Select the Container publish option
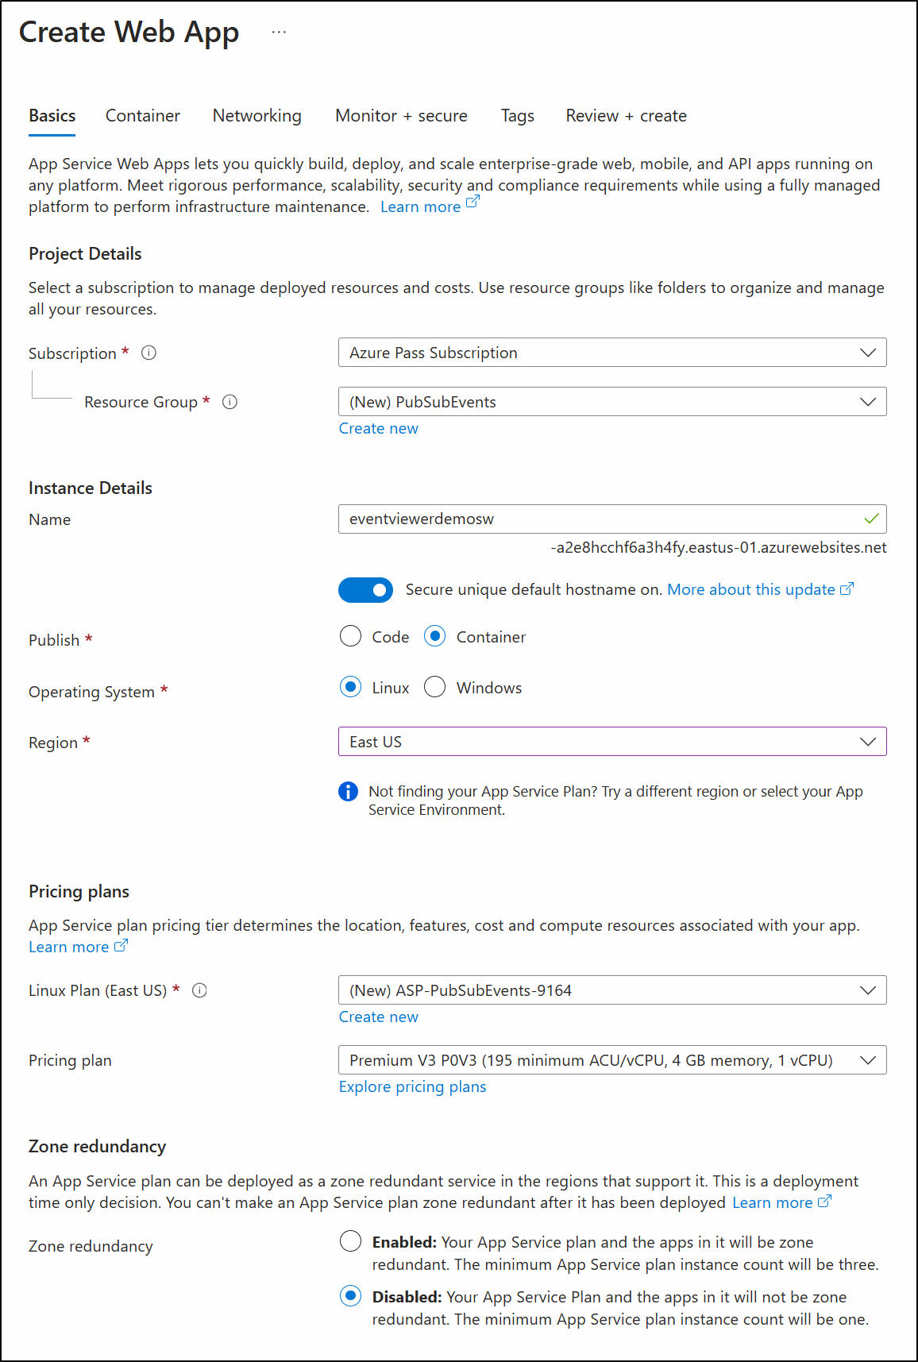The image size is (918, 1362). click(434, 636)
